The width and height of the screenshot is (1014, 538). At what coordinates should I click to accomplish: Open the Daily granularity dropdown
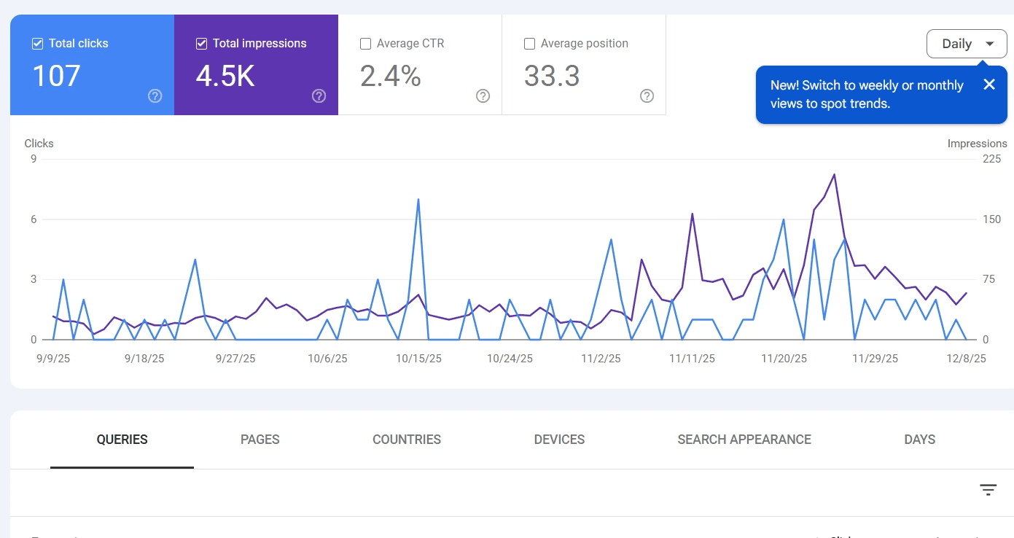967,44
